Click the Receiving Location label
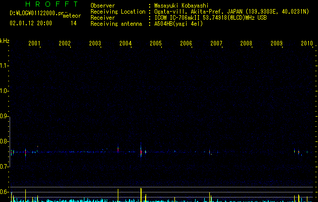 118,12
